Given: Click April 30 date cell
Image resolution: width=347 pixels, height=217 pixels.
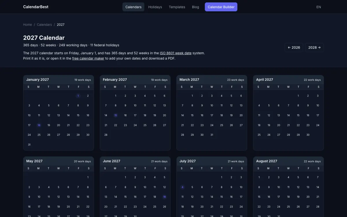Looking at the screenshot, I should pyautogui.click(x=308, y=135).
